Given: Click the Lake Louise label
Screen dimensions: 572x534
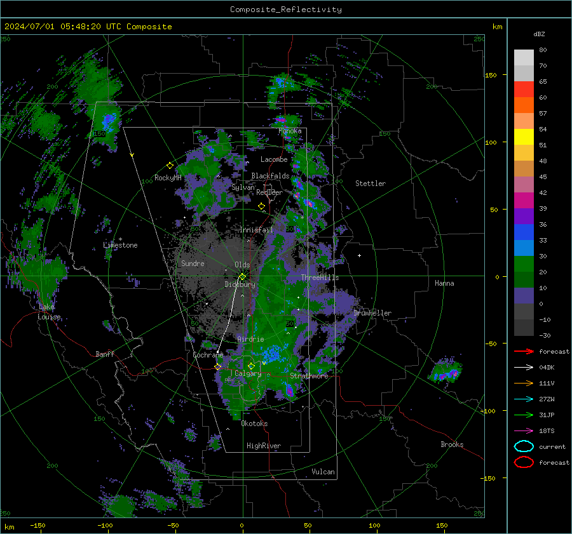Looking at the screenshot, I should (x=49, y=312).
